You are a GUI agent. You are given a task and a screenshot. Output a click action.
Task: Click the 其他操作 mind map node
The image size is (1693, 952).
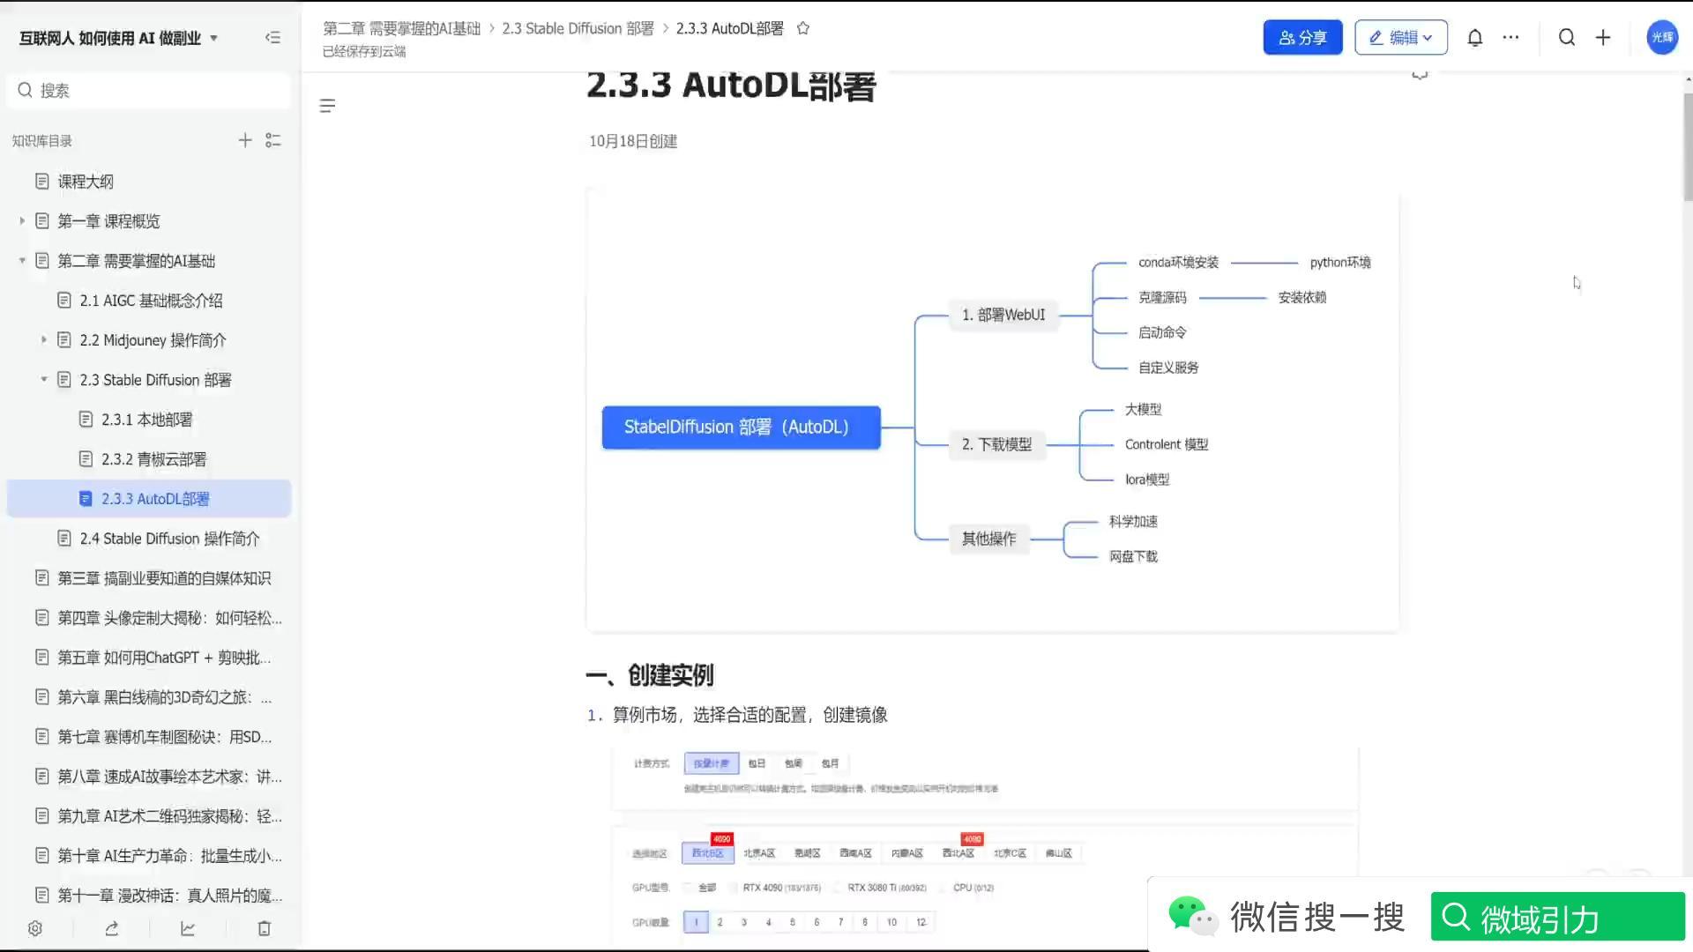[988, 539]
